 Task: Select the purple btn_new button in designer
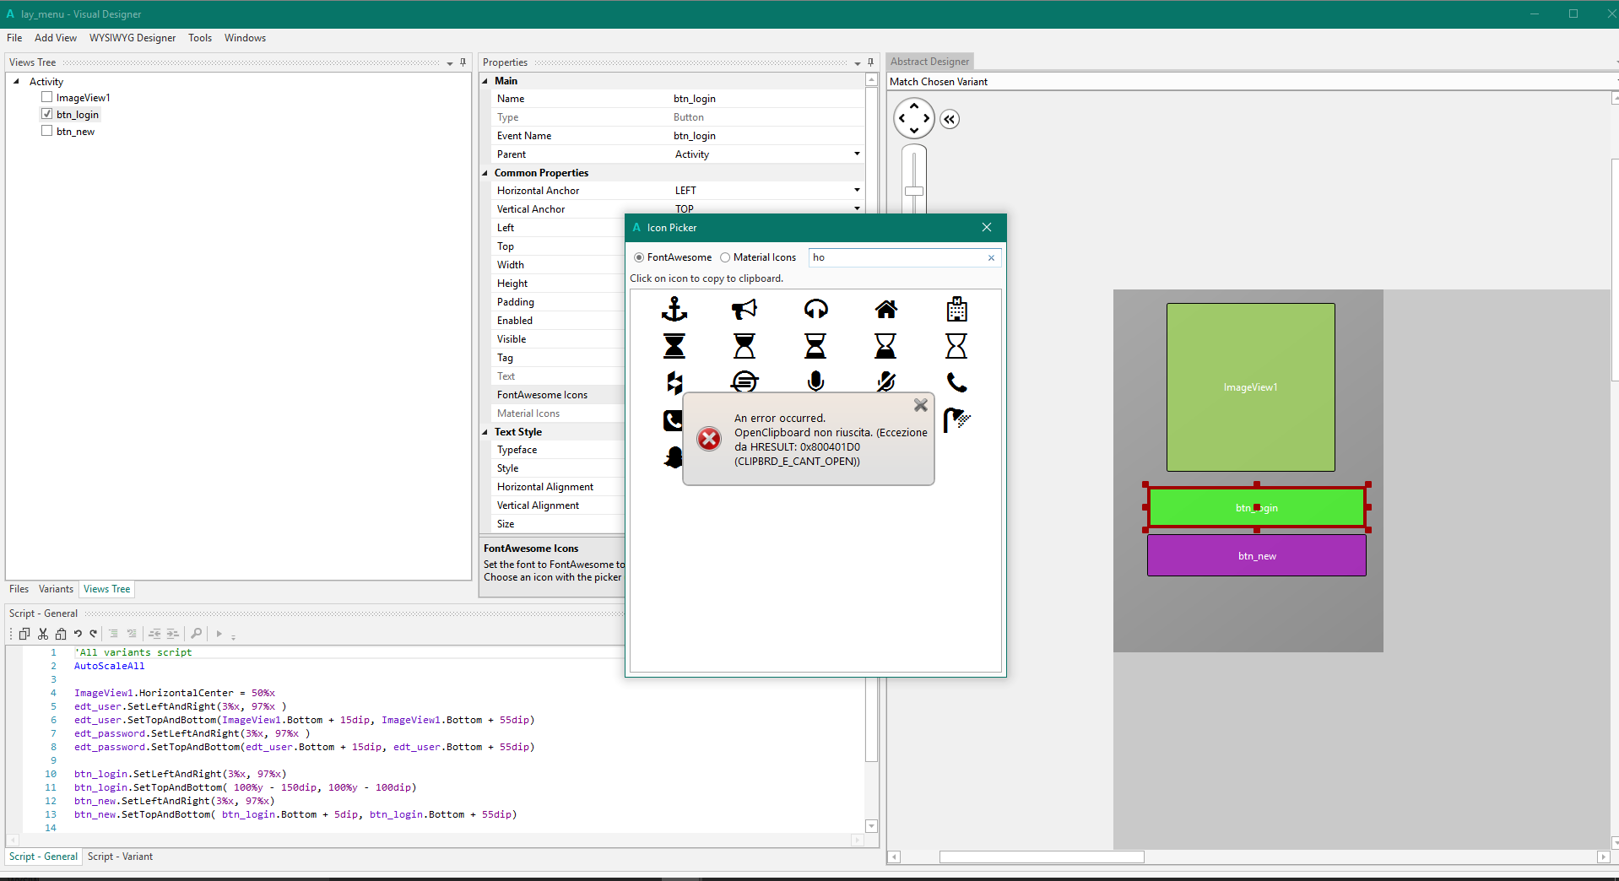point(1256,556)
